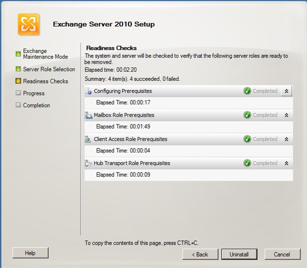Collapse the Configuring Prerequisites section

[x=286, y=91]
